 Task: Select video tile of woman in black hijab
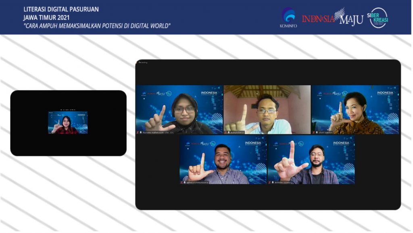point(179,109)
